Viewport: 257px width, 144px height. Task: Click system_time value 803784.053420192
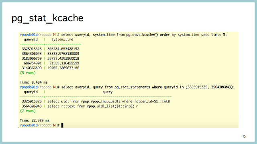pyautogui.click(x=63, y=49)
